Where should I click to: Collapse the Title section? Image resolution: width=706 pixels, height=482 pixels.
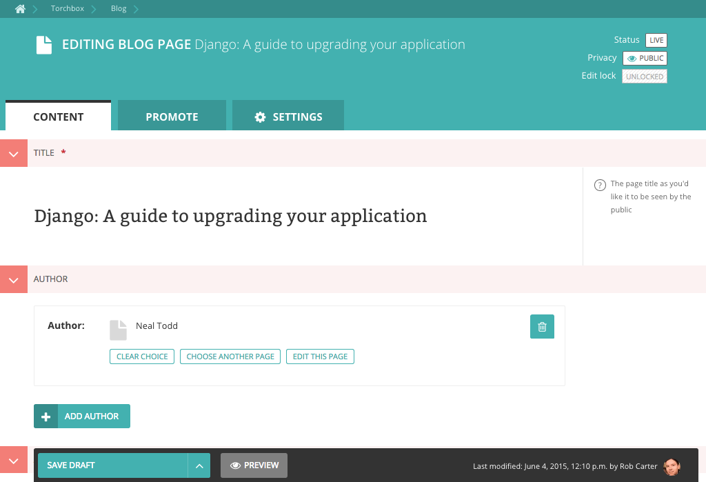(13, 154)
